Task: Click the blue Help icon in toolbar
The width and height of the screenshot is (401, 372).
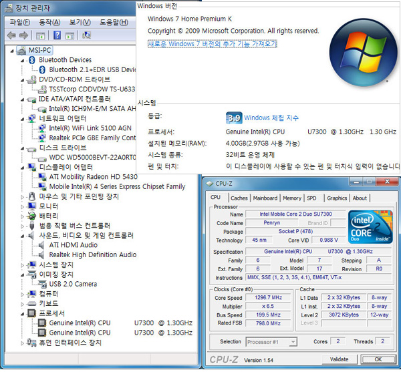Action: pos(56,35)
